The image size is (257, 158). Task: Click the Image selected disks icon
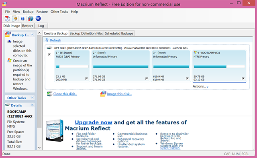9,41
